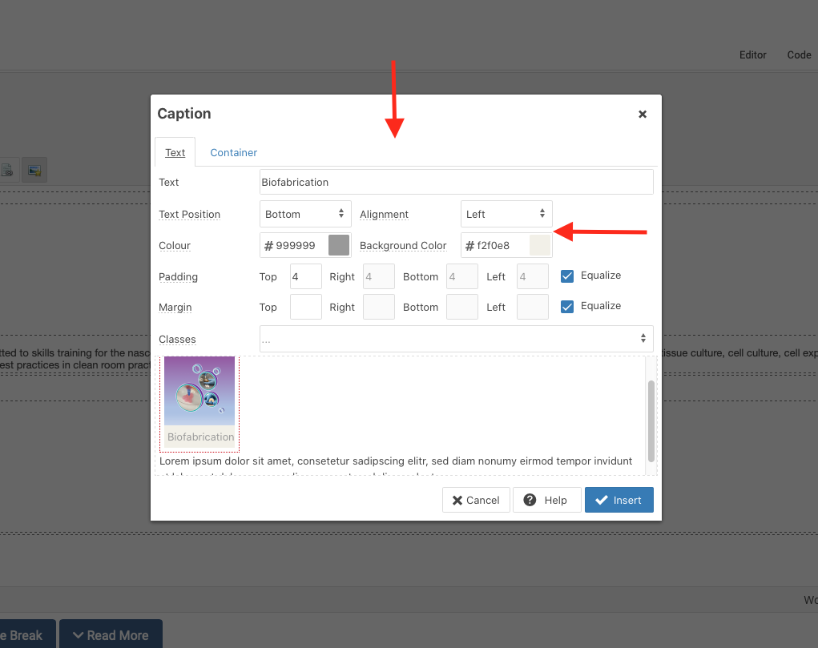Click the Break button in the background
Image resolution: width=818 pixels, height=648 pixels.
click(x=26, y=634)
